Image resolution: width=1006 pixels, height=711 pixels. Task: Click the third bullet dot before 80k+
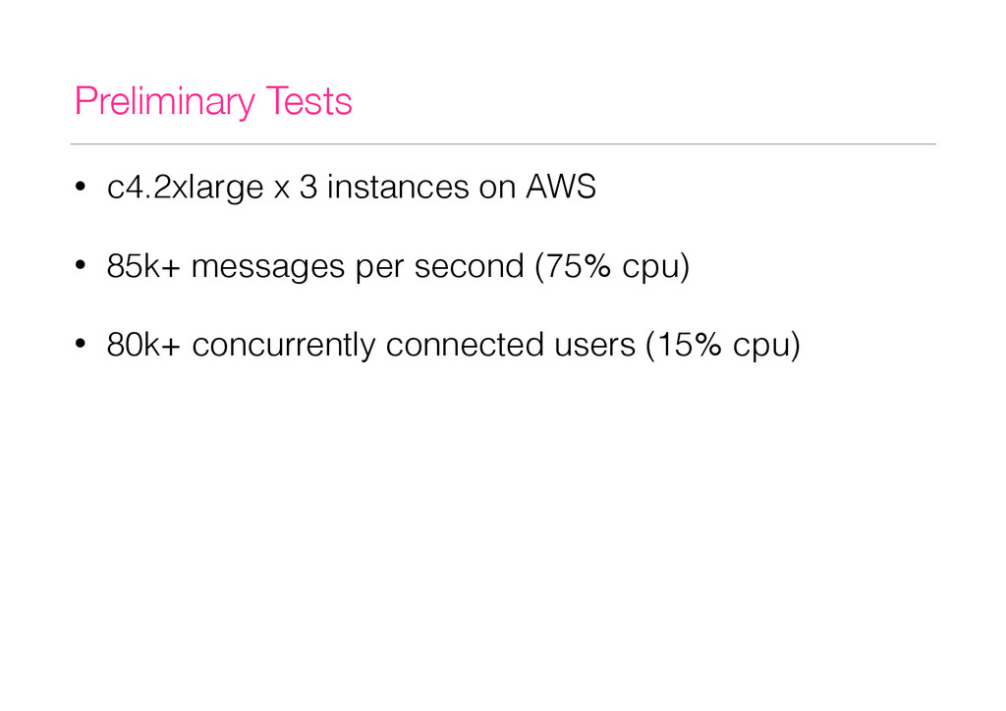click(81, 345)
